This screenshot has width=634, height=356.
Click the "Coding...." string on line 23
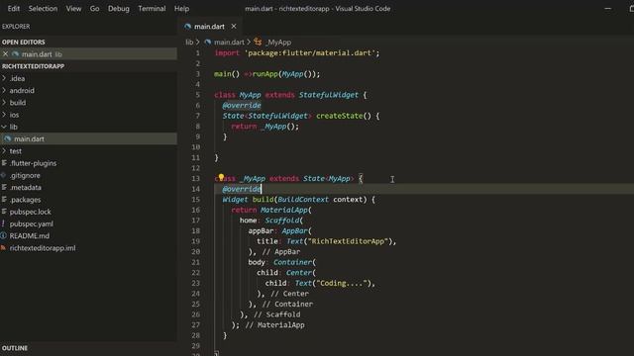point(343,284)
